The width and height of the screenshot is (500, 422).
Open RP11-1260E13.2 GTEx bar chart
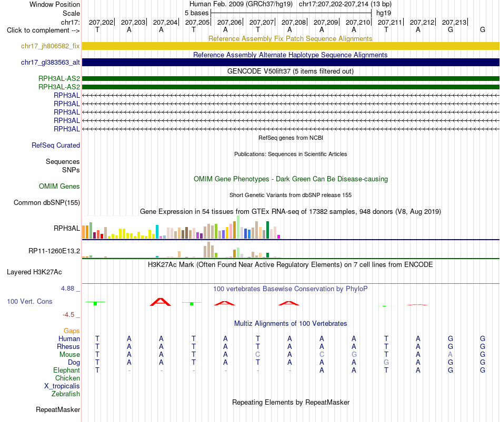point(182,250)
